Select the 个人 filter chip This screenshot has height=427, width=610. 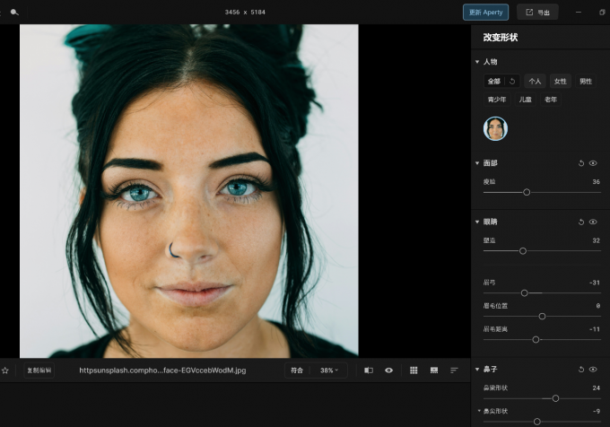click(x=535, y=82)
